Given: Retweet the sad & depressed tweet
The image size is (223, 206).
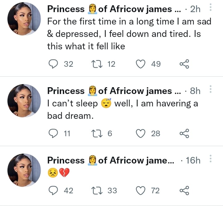Looking at the screenshot, I should [96, 64].
